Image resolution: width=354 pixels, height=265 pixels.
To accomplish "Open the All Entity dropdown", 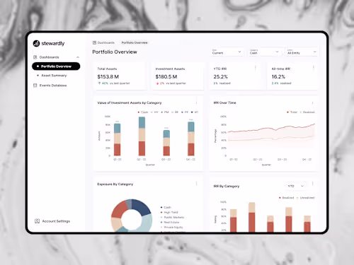I will click(x=302, y=52).
